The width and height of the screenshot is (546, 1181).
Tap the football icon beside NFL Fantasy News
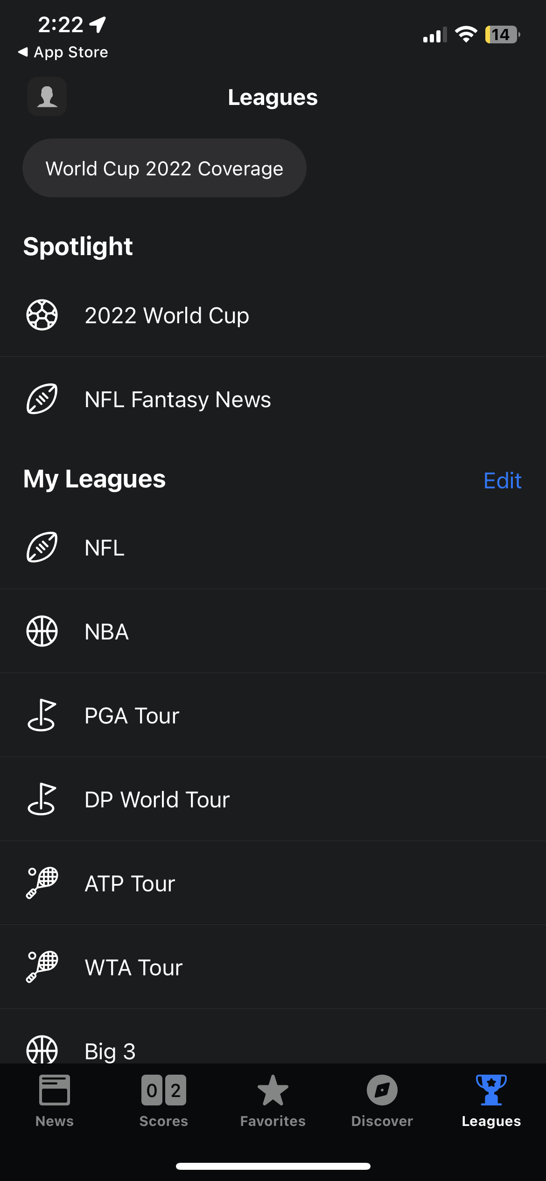(x=42, y=399)
